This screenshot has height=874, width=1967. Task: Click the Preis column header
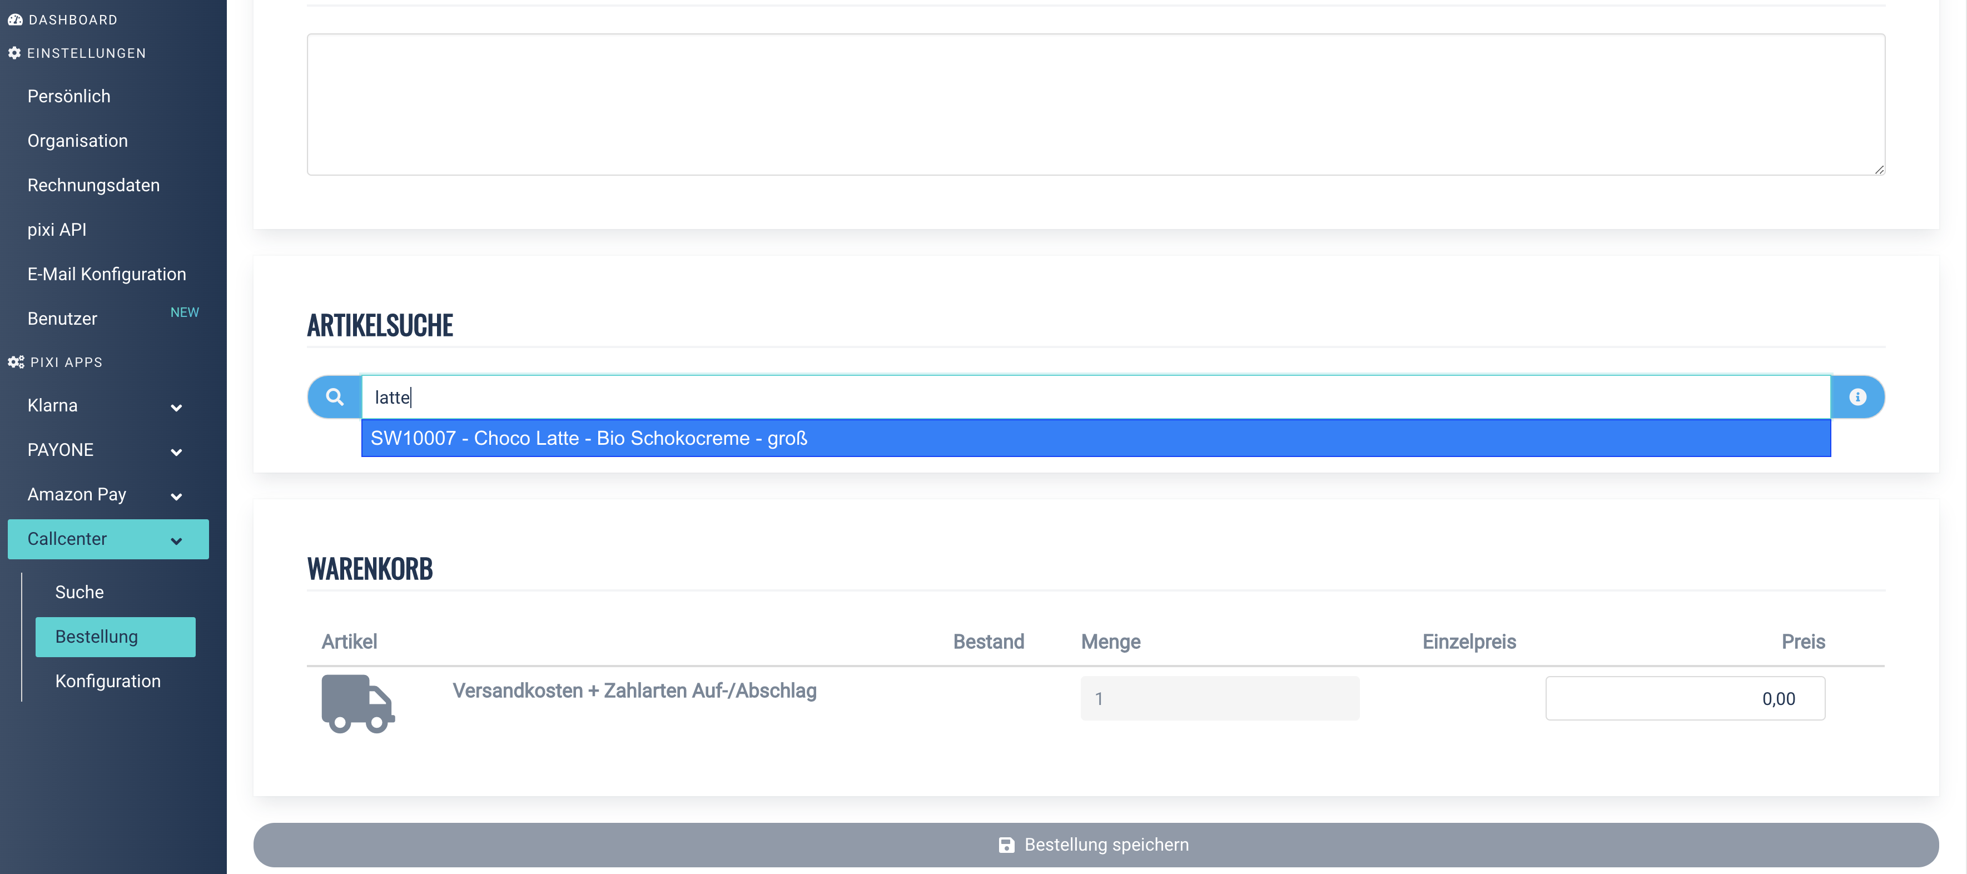click(x=1804, y=642)
